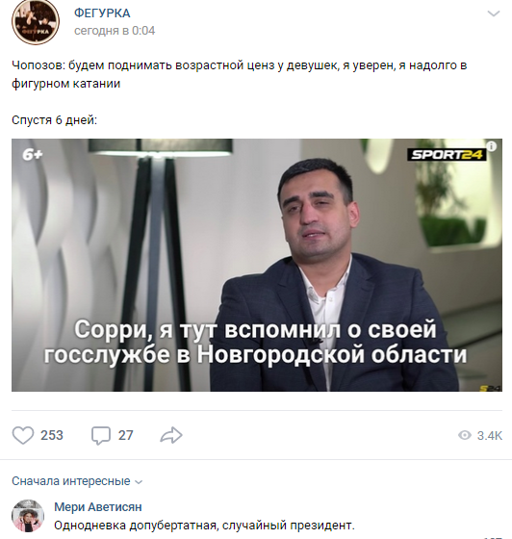Like the post with the heart icon
The width and height of the screenshot is (512, 539).
[23, 435]
